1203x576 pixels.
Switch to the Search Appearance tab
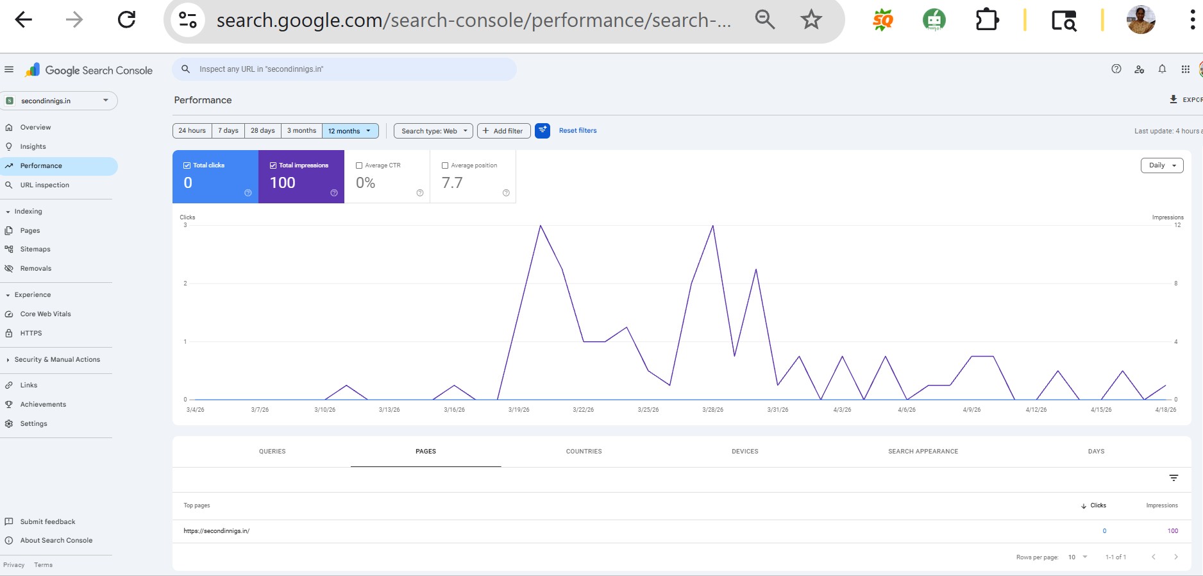pyautogui.click(x=923, y=452)
